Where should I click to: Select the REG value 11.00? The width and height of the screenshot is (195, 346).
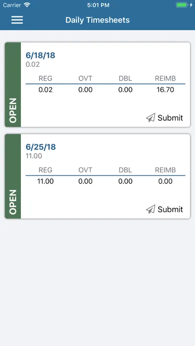pyautogui.click(x=45, y=181)
